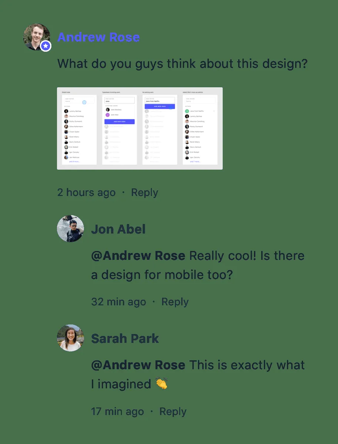
Task: Open Sarah Park's profile picture
Action: (x=70, y=338)
